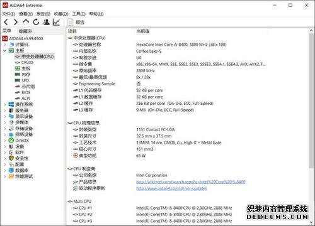Refresh the current page with the refresh icon
Viewport: 315px width, 226px height.
tap(36, 22)
